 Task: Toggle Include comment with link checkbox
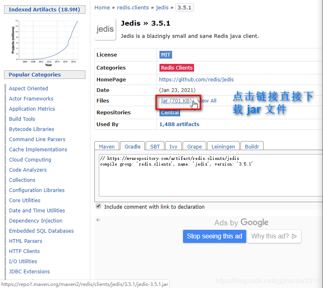click(98, 206)
